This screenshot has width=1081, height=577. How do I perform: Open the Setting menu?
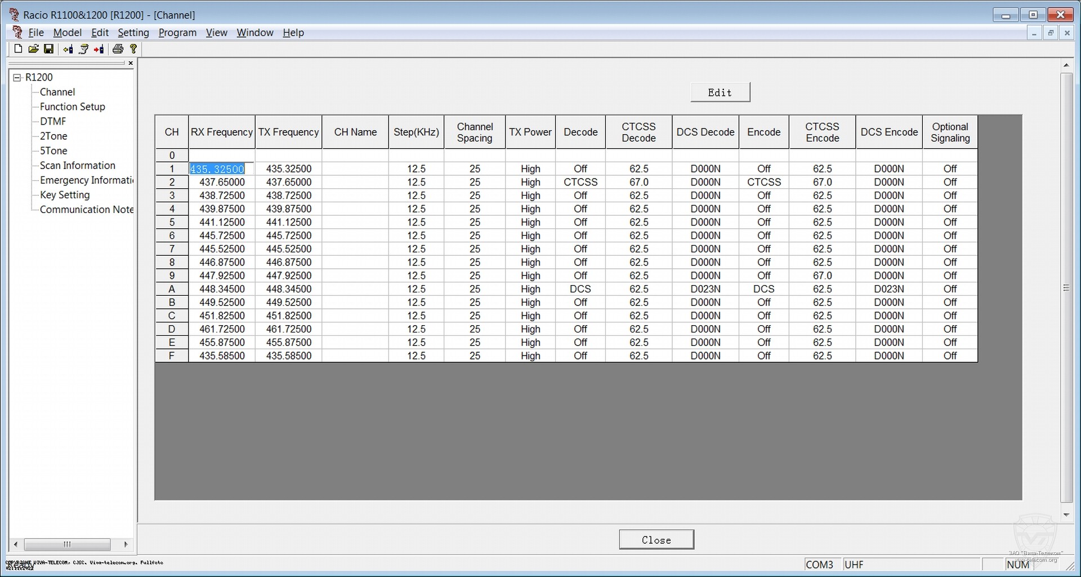coord(133,33)
